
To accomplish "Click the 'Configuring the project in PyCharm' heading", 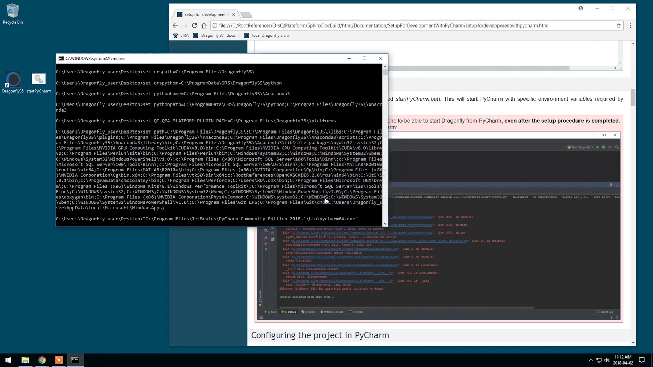I will coord(320,335).
